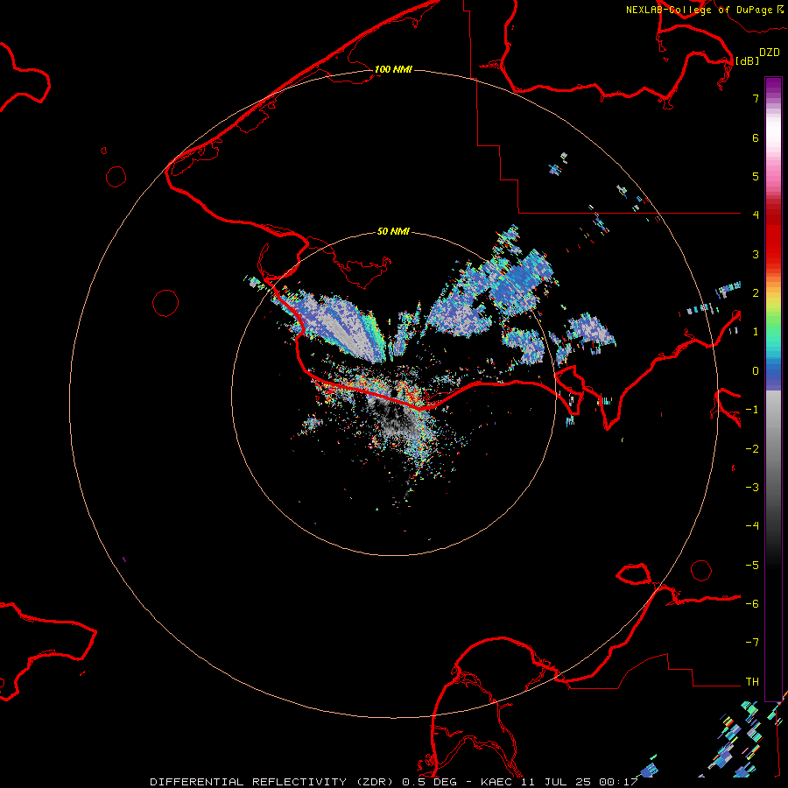788x788 pixels.
Task: Click the -3 value on color scale
Action: pos(752,488)
